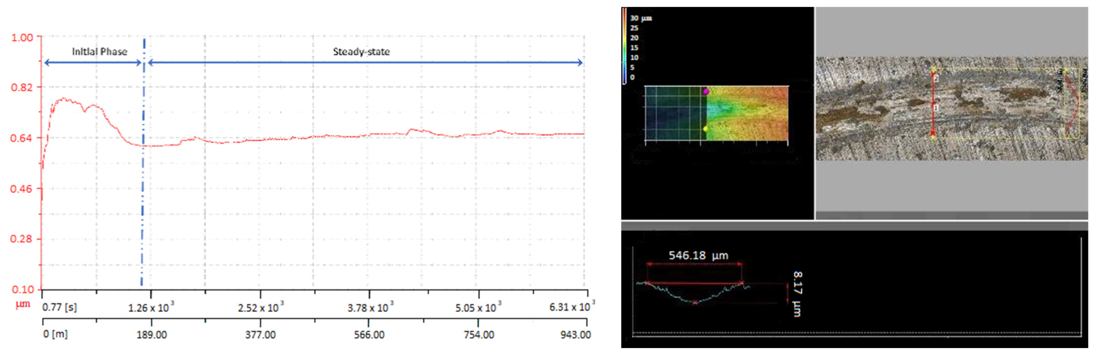Select measurement point 1 on red line
Screen dimensions: 1098x355
pyautogui.click(x=936, y=108)
